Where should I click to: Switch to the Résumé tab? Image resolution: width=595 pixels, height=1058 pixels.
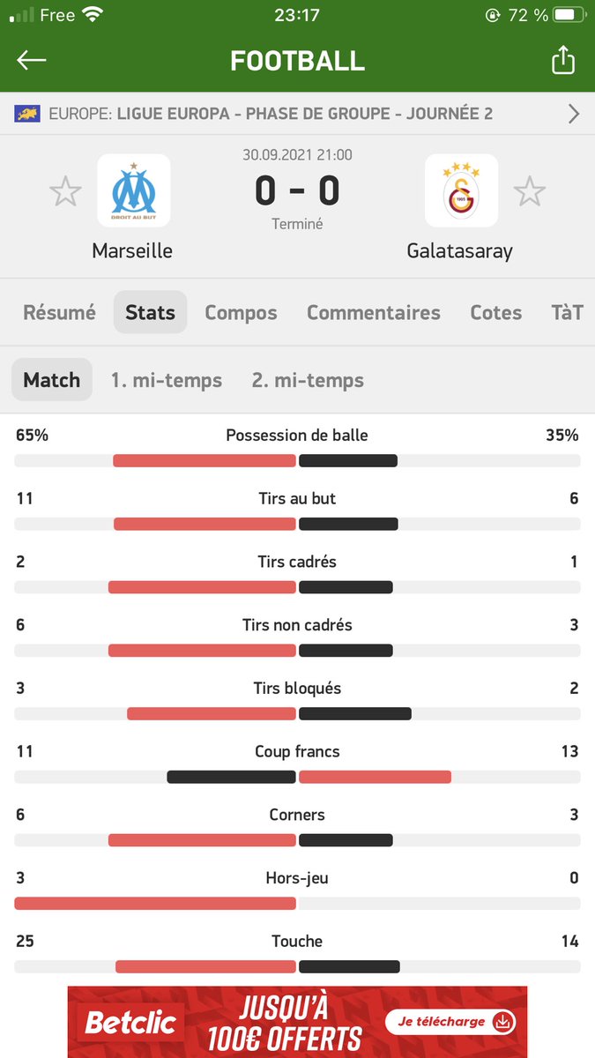point(59,312)
